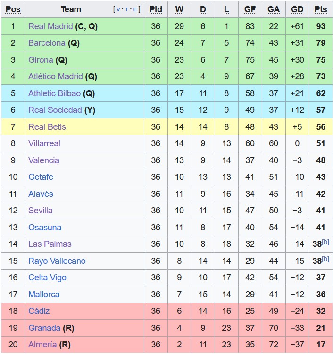This screenshot has height=354, width=333.
Task: Click the Cádiz team link
Action: tap(39, 311)
